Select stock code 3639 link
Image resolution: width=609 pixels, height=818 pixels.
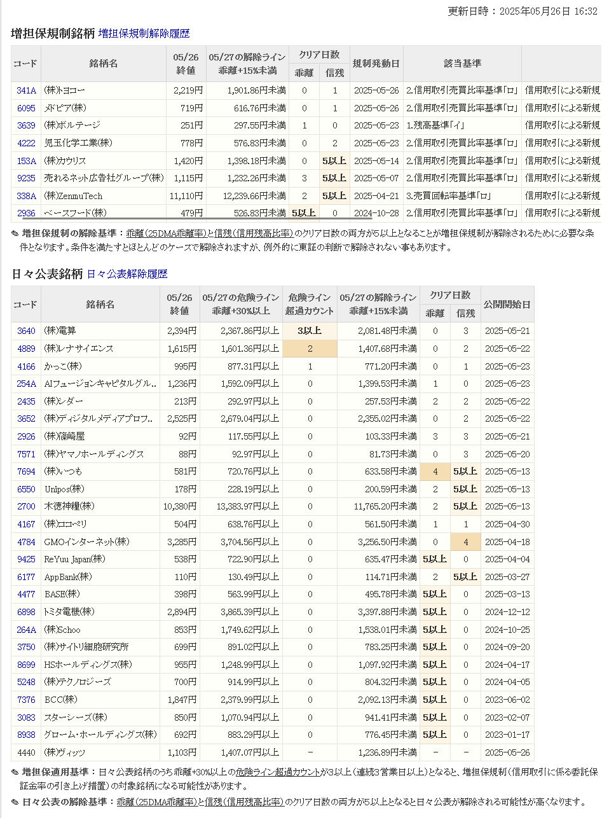[26, 125]
